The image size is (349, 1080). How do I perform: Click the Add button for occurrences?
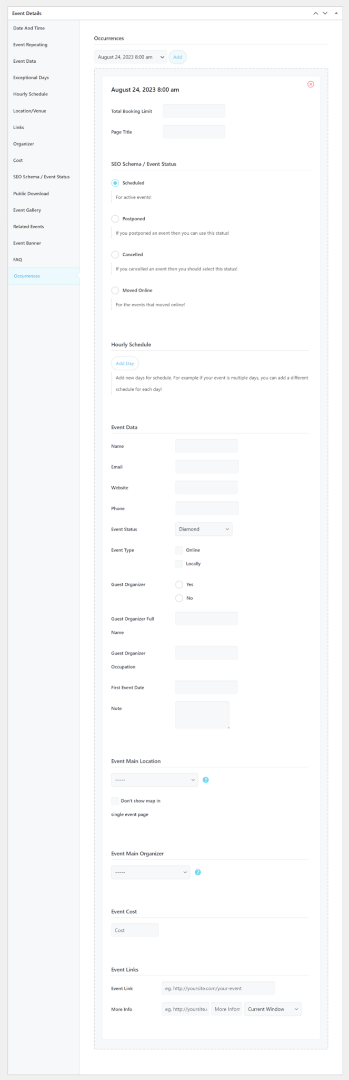(177, 56)
